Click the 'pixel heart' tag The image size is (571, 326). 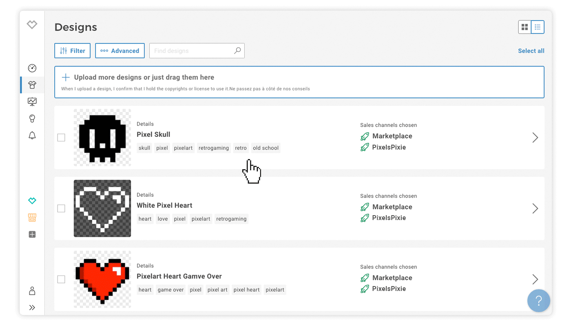[x=246, y=290]
